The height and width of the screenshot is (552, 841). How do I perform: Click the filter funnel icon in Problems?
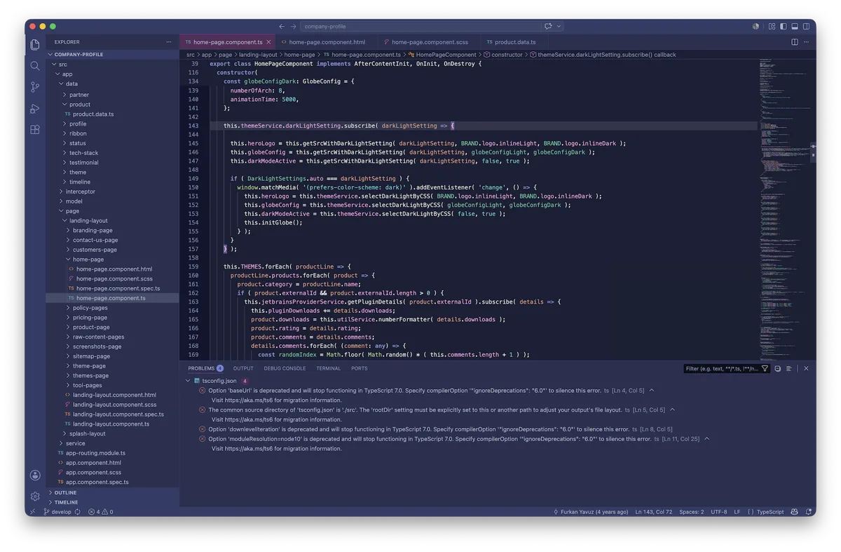(765, 368)
